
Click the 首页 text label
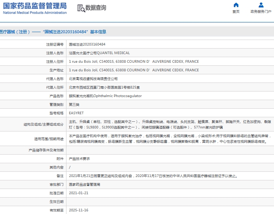point(236,12)
